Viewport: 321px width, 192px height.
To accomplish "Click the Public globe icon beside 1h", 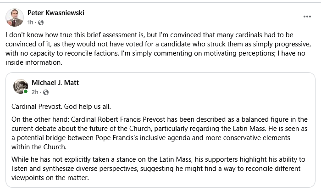I will [41, 23].
